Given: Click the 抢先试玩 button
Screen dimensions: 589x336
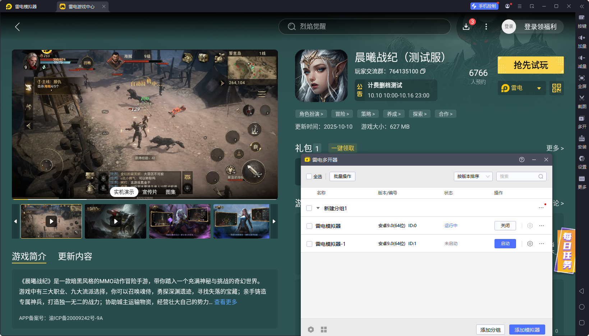Looking at the screenshot, I should pos(531,65).
